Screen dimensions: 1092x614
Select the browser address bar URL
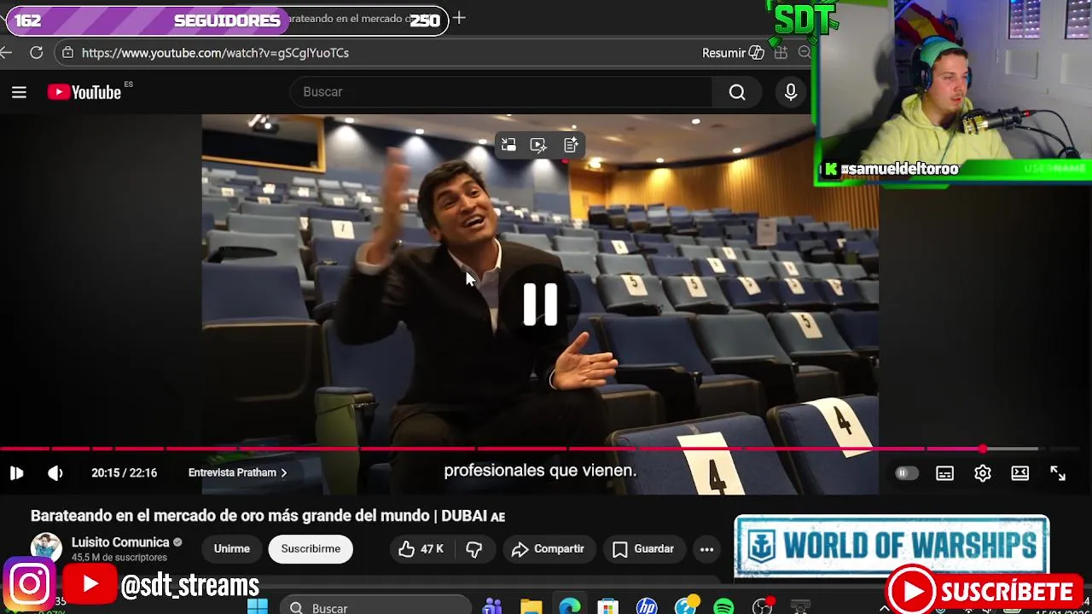(215, 53)
